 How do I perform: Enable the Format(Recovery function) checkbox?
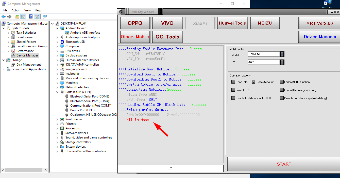[282, 90]
